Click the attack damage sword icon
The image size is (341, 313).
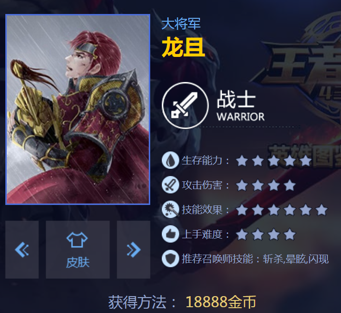click(170, 185)
